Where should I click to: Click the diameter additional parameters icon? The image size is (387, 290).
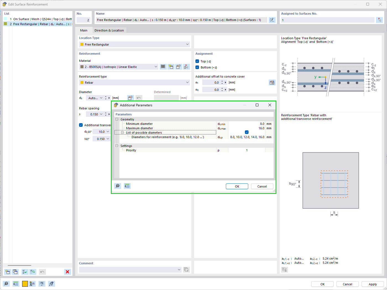(x=130, y=98)
